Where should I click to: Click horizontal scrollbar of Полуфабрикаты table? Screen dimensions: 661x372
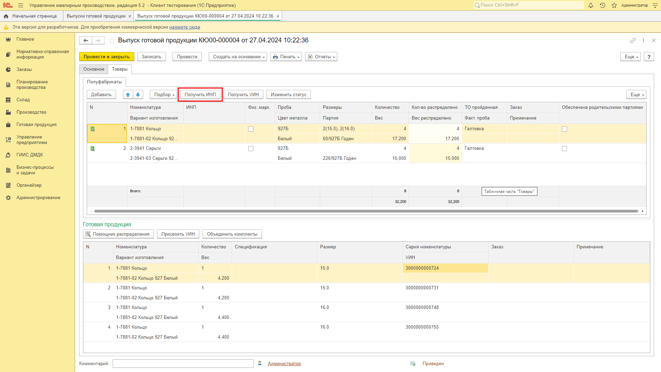pos(366,211)
